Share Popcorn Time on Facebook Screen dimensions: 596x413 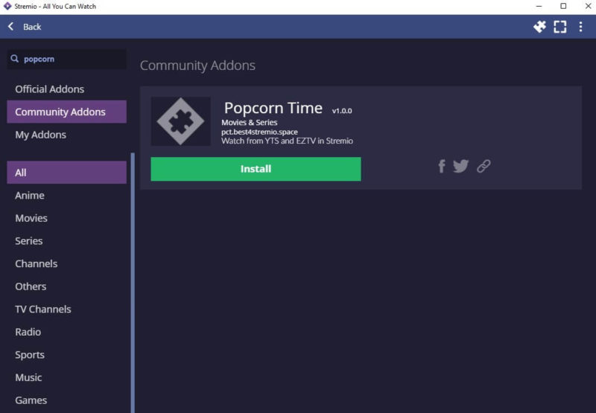coord(442,166)
